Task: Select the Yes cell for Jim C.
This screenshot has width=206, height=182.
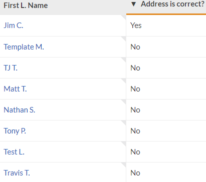Action: 166,25
